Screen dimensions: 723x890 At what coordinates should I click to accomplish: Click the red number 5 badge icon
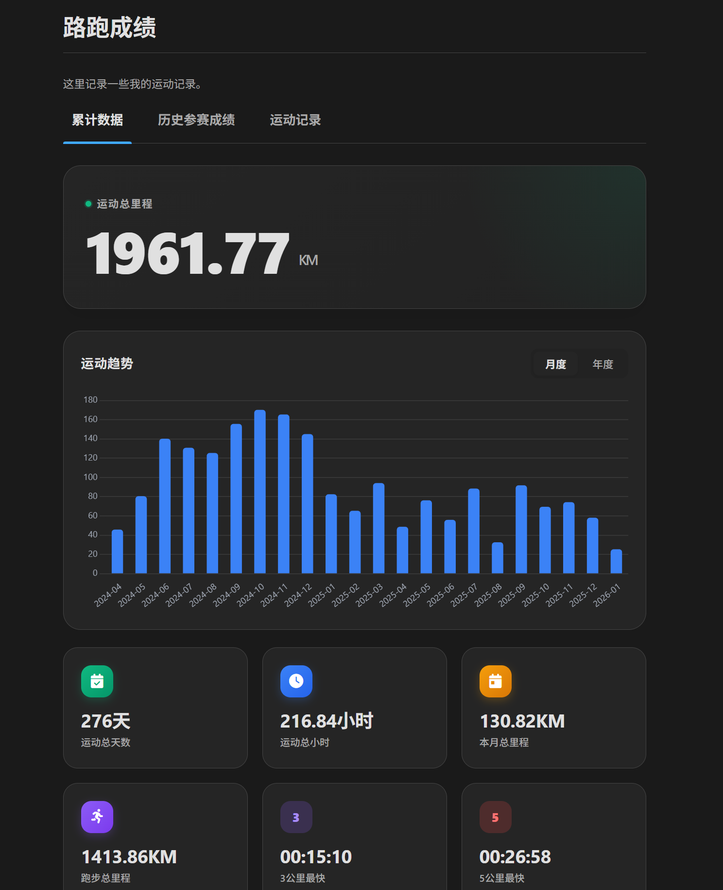pos(496,817)
